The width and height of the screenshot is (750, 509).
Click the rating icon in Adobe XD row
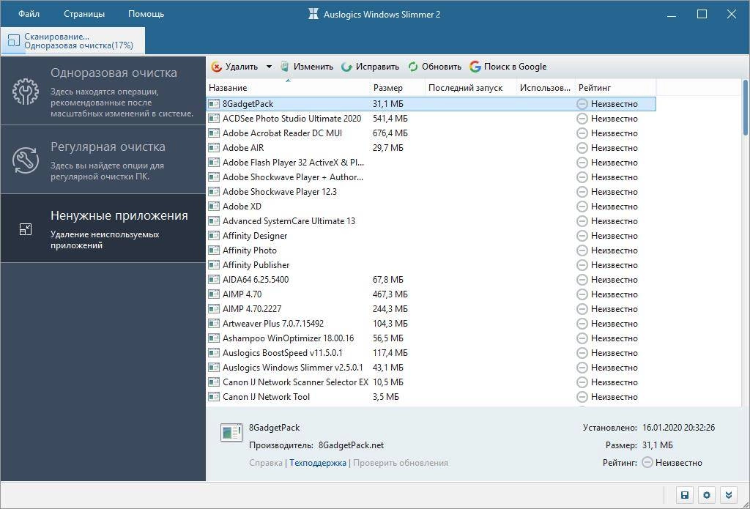[582, 207]
